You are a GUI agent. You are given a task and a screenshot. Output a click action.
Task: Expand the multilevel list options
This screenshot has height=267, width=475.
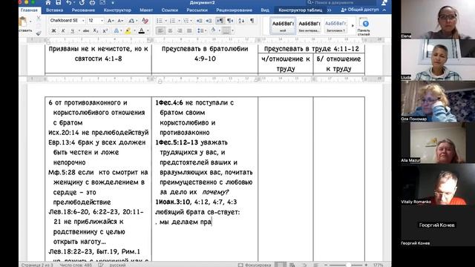click(x=191, y=21)
